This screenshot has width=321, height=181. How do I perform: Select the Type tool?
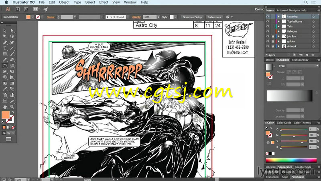5,48
